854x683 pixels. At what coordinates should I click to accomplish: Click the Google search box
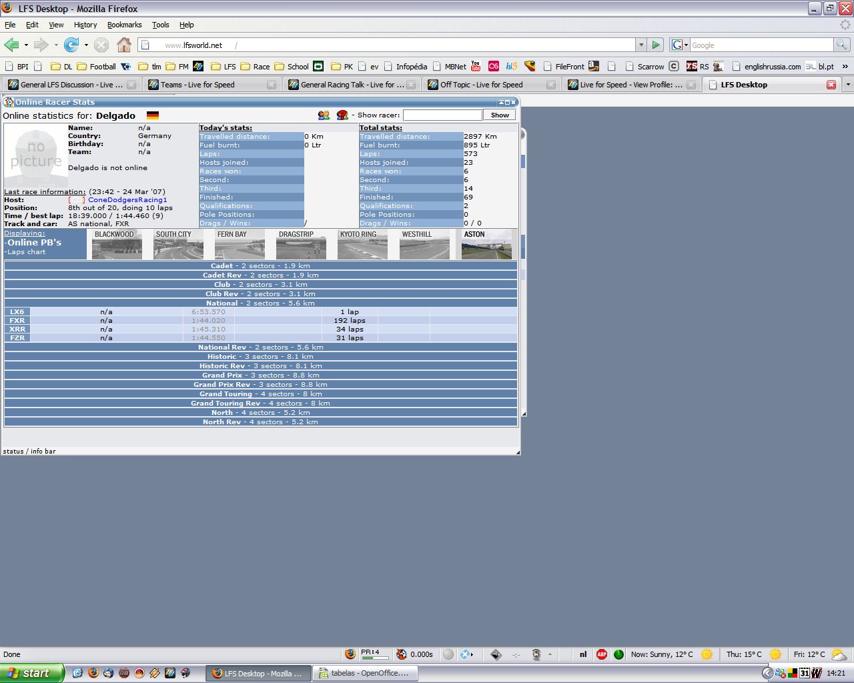[762, 45]
